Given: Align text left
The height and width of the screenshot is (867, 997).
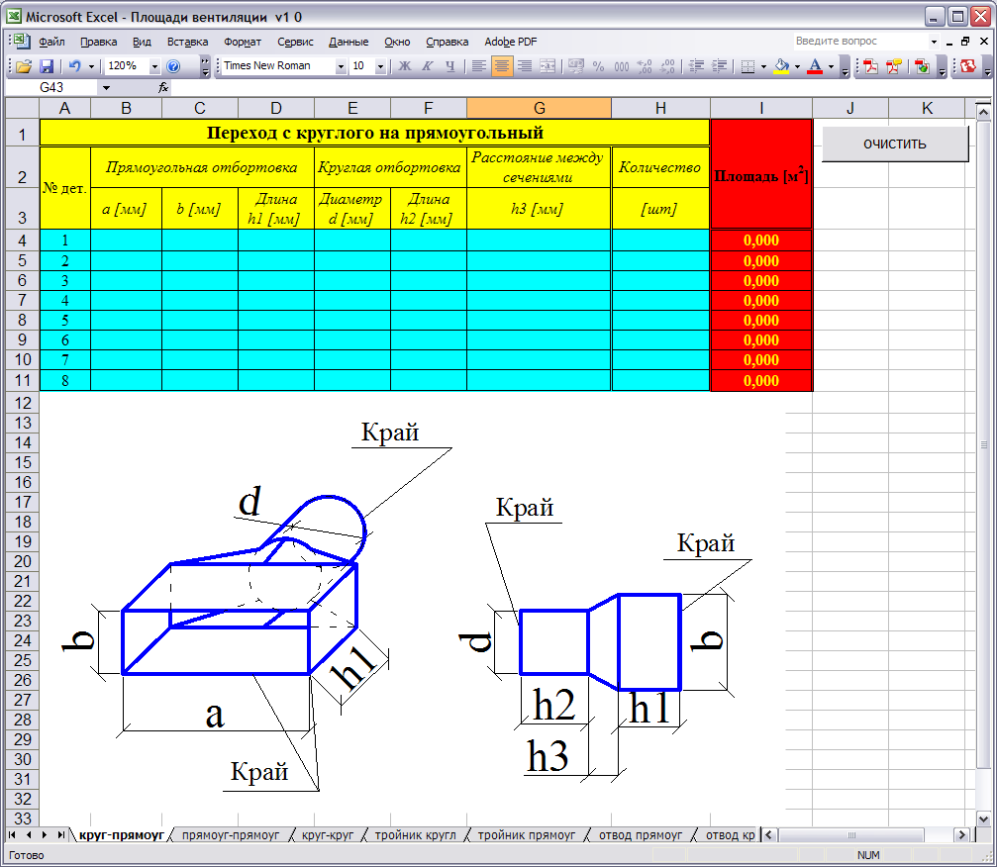Looking at the screenshot, I should 479,66.
